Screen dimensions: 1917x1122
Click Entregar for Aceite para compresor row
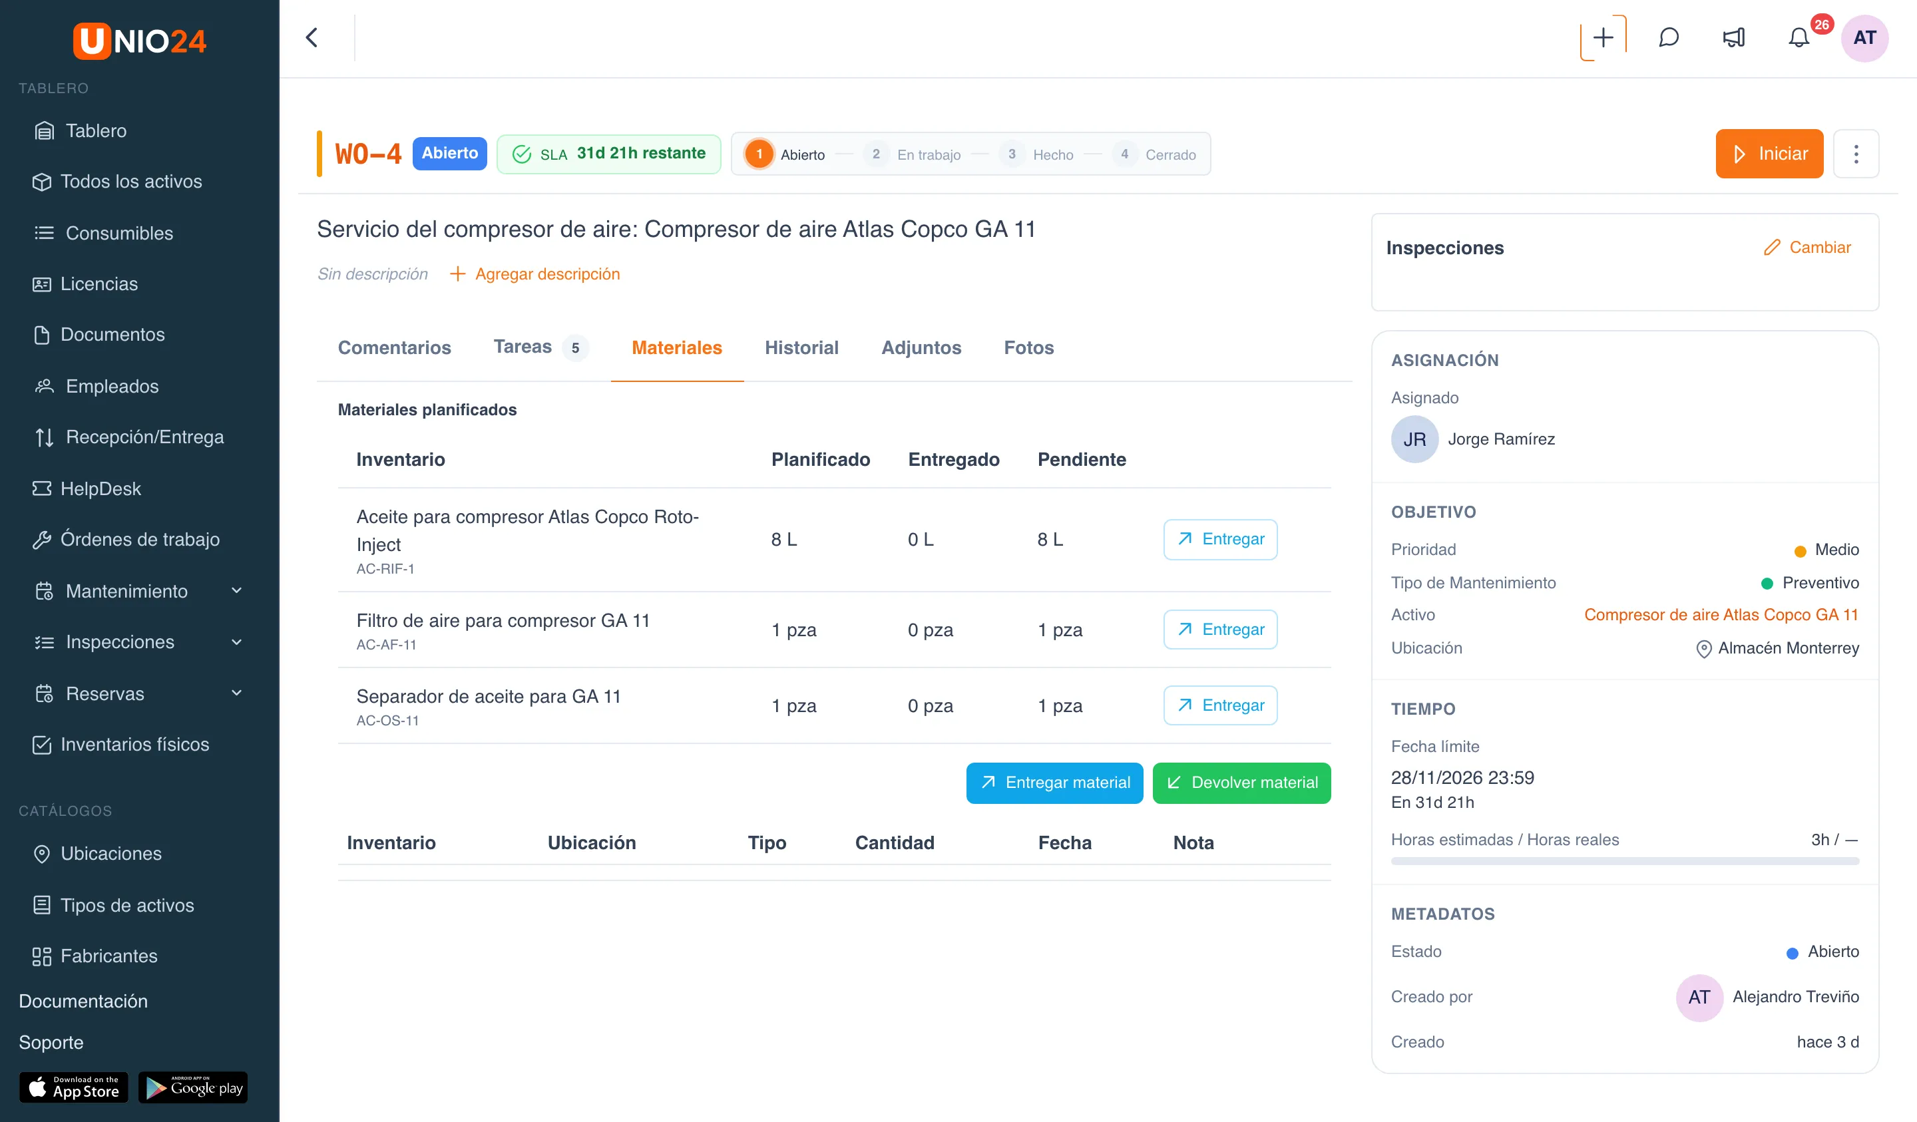(x=1220, y=539)
